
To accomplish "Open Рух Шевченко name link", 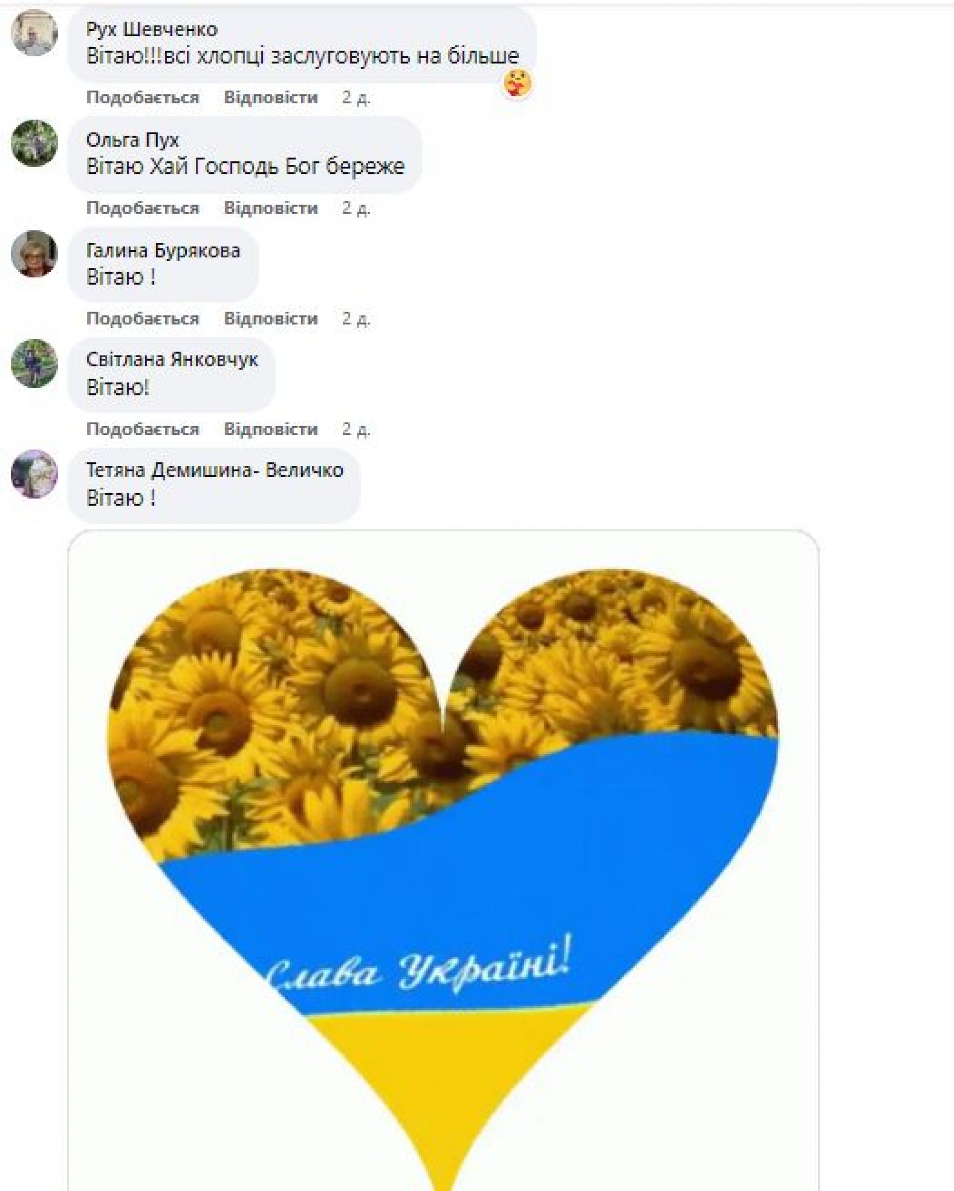I will pos(152,29).
